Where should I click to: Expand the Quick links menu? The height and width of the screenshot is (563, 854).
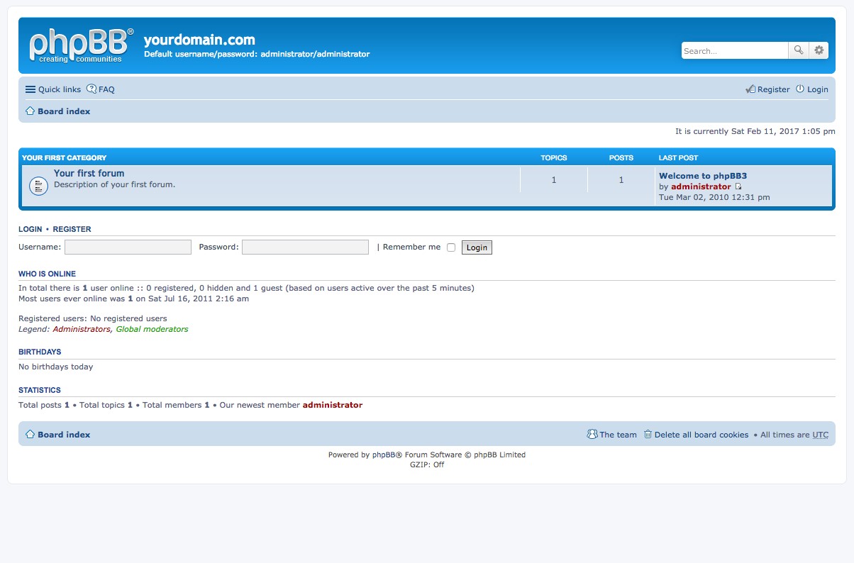(53, 89)
